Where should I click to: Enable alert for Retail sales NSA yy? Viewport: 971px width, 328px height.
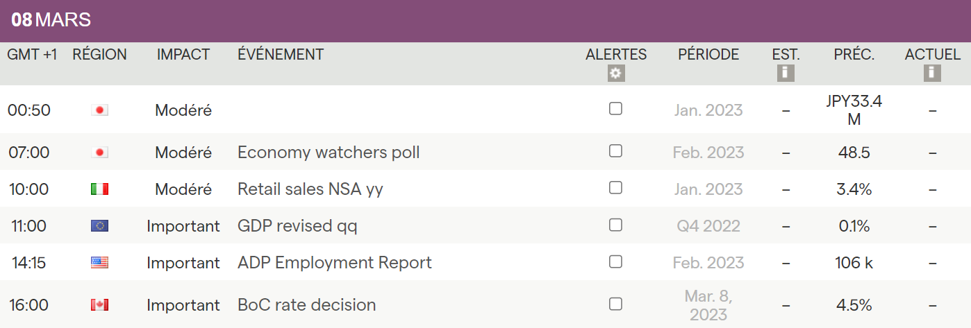(615, 187)
